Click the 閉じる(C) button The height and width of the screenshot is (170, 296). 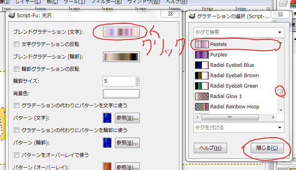point(267,148)
